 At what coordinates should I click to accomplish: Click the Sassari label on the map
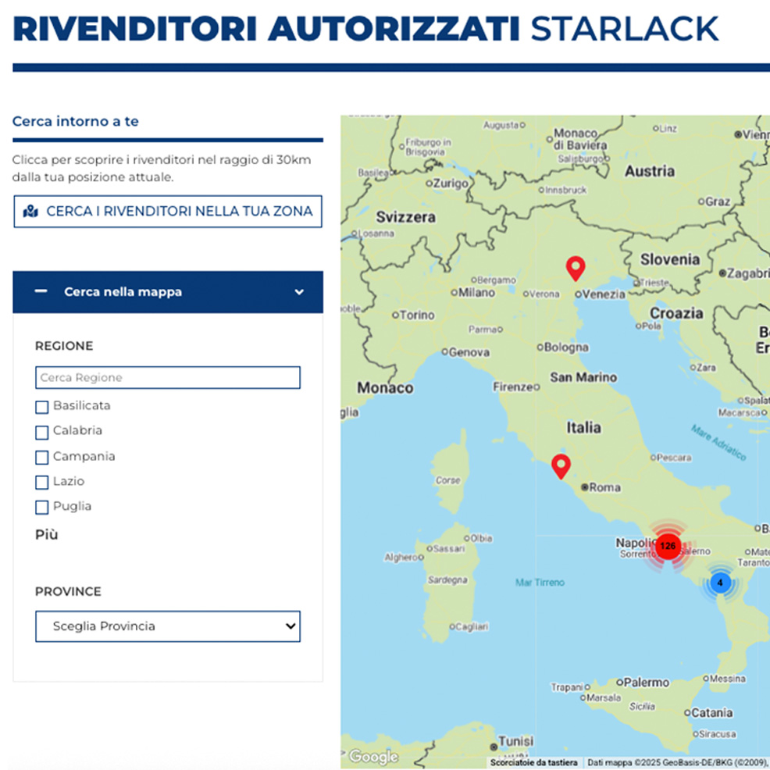point(449,548)
